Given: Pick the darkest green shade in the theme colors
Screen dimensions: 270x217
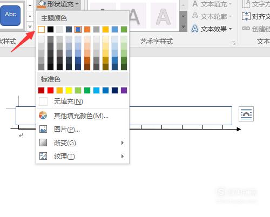Looking at the screenshot, I should (x=124, y=67).
